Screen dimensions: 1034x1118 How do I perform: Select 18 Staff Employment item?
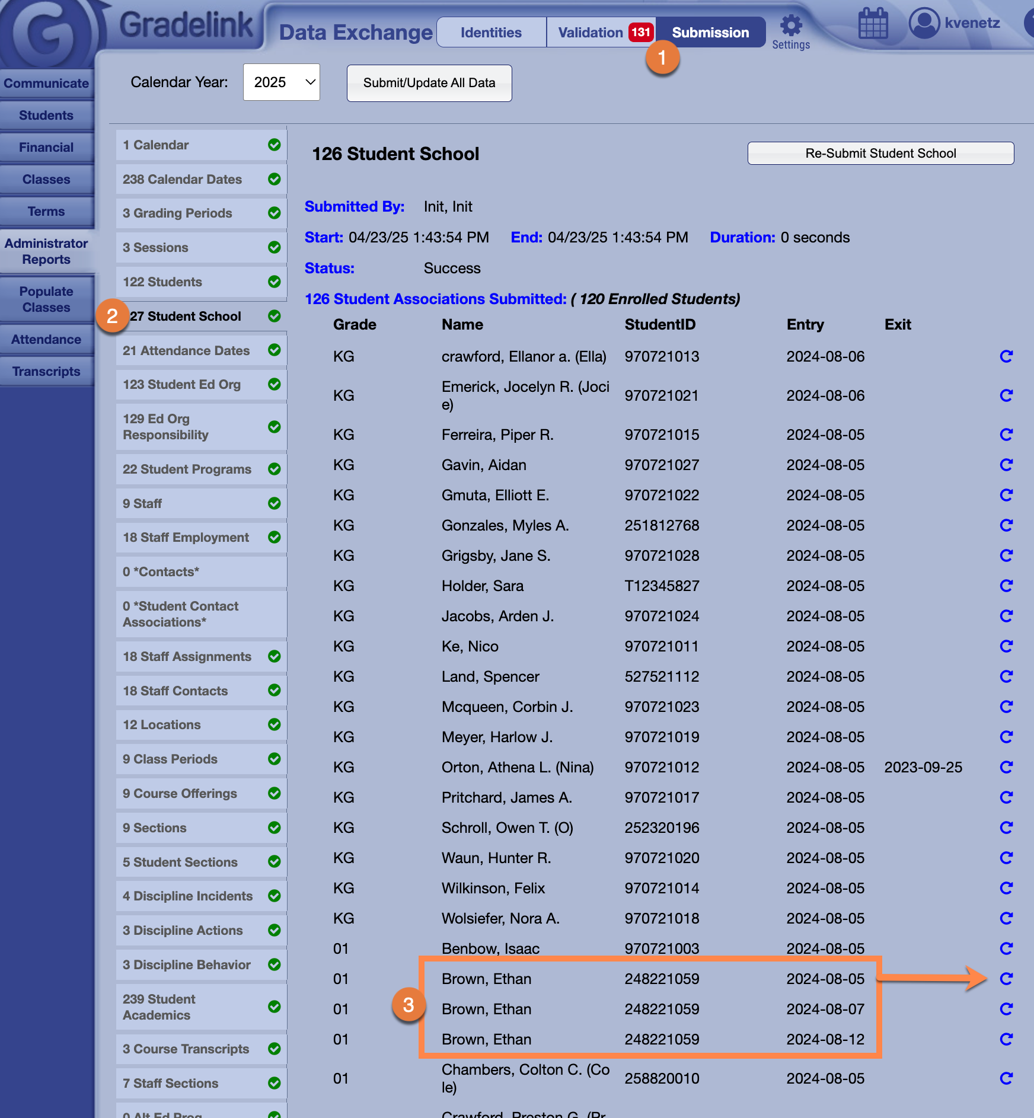pos(202,538)
